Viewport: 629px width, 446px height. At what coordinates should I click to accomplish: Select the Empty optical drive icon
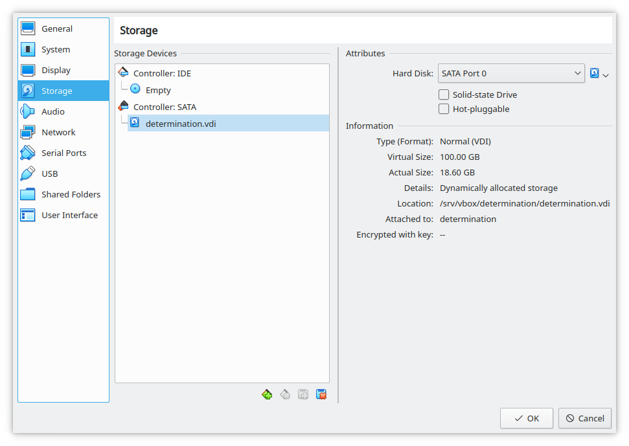[135, 89]
